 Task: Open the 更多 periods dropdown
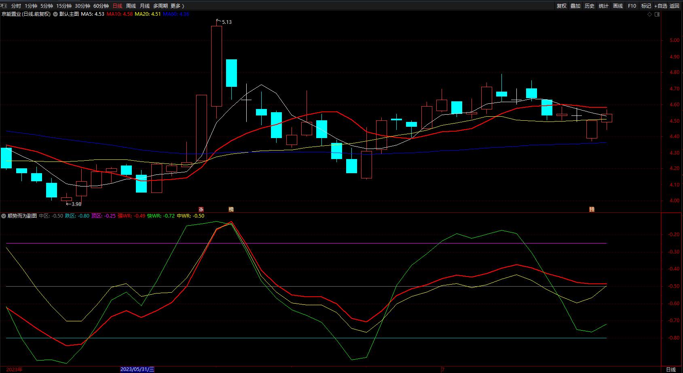coord(177,6)
